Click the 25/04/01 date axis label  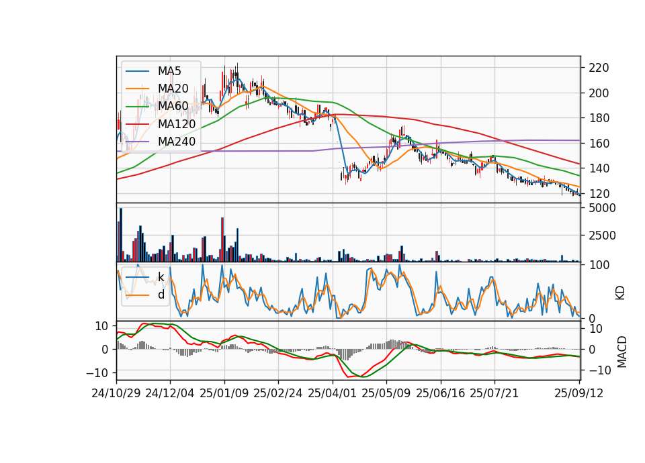332,393
